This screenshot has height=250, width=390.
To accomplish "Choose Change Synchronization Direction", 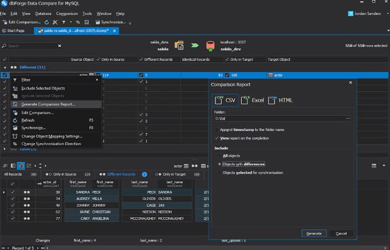I will [56, 144].
